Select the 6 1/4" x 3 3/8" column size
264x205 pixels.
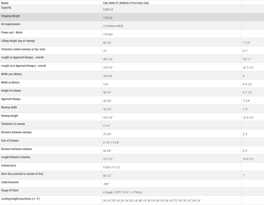(x=111, y=142)
